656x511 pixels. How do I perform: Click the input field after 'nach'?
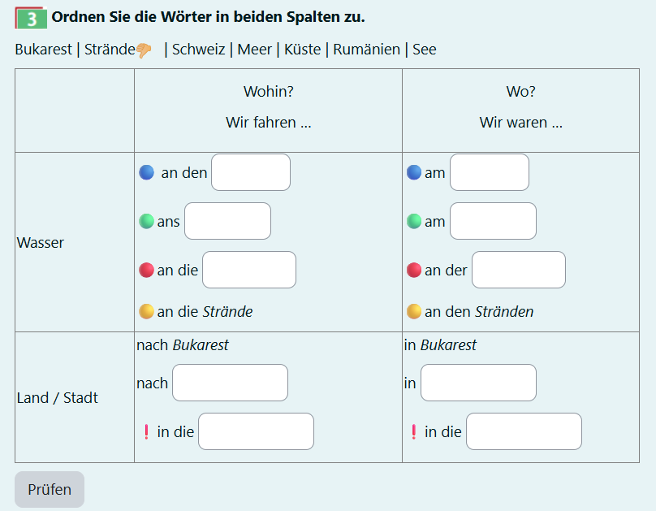[230, 383]
